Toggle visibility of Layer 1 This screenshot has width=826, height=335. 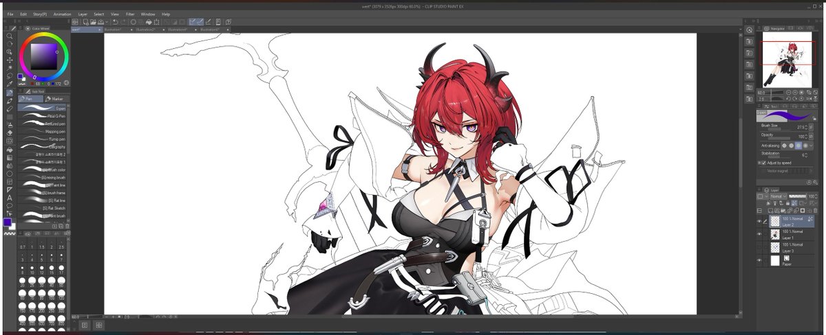(x=759, y=234)
